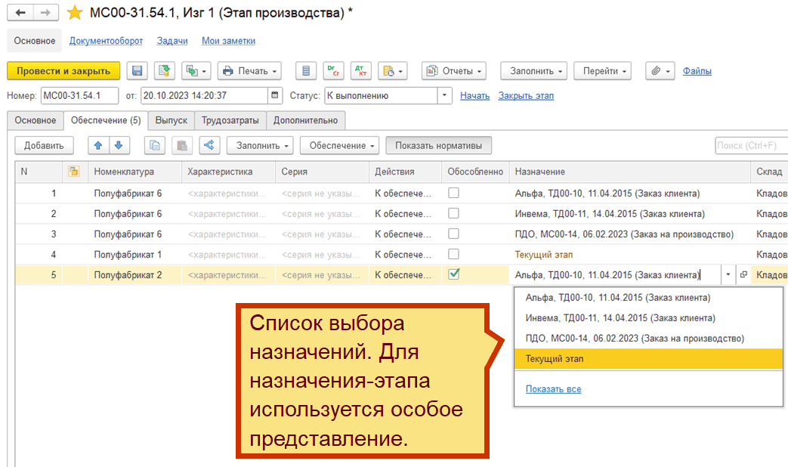Click Полуфабрикат 1 cell in row 4

(134, 255)
